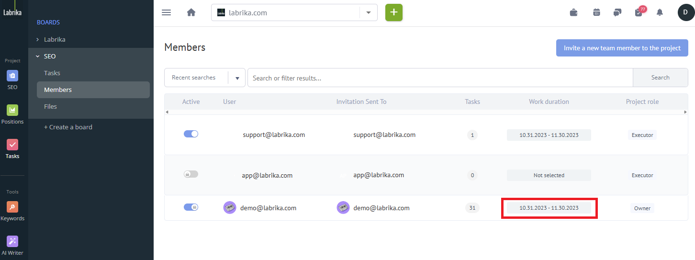This screenshot has height=260, width=695.
Task: Toggle active switch for app@labrika.com
Action: 191,174
